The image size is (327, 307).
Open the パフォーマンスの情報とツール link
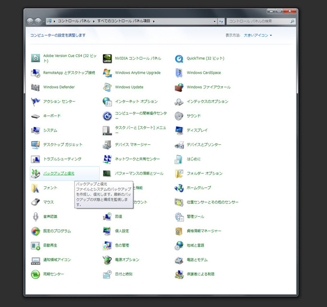139,174
